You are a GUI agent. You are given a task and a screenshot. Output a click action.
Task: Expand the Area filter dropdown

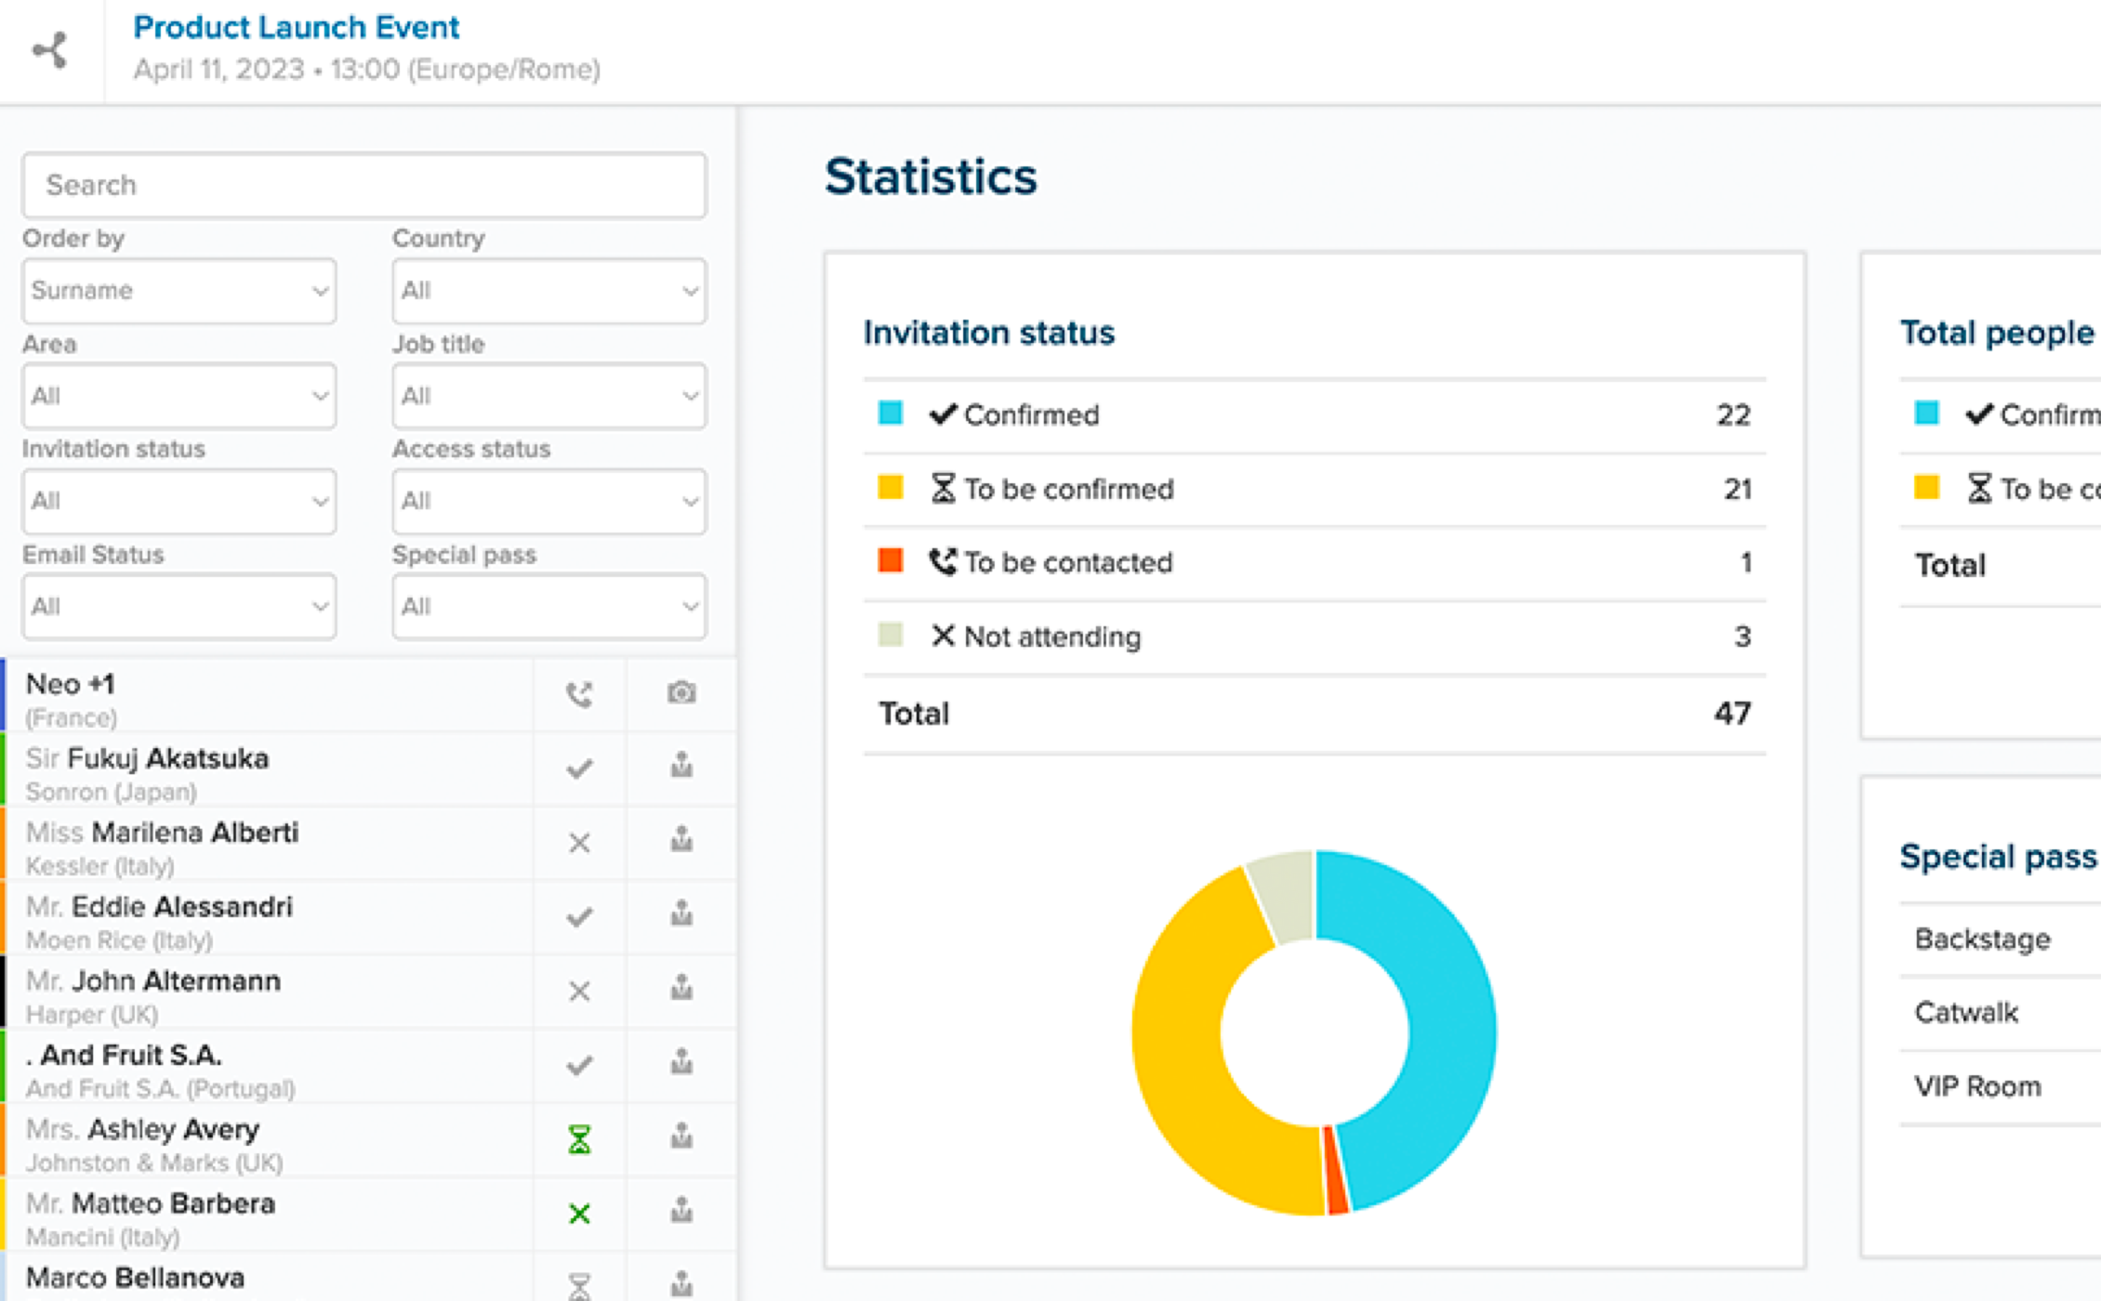(x=179, y=397)
